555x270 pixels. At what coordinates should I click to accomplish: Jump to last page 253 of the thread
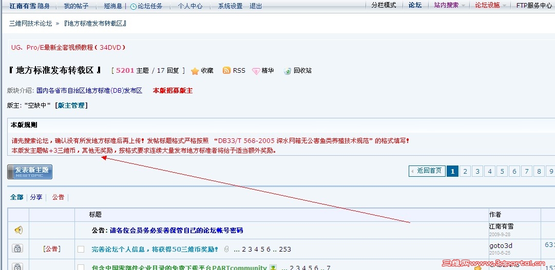click(x=285, y=250)
